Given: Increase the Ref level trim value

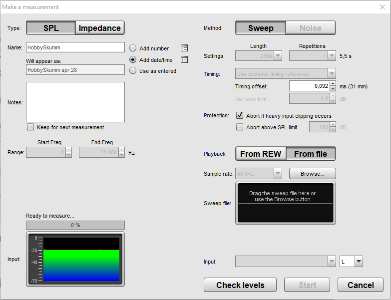Looking at the screenshot, I should [x=333, y=96].
